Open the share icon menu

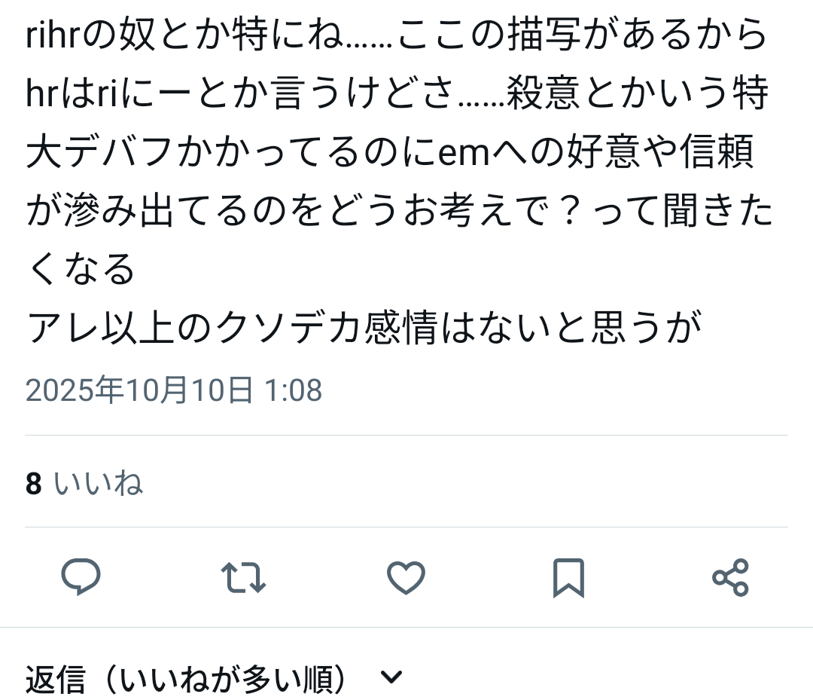coord(730,577)
